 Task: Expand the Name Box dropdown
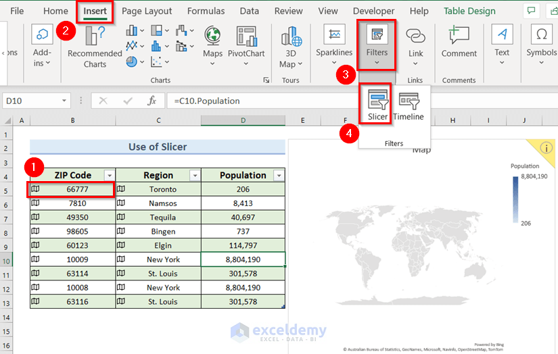64,101
